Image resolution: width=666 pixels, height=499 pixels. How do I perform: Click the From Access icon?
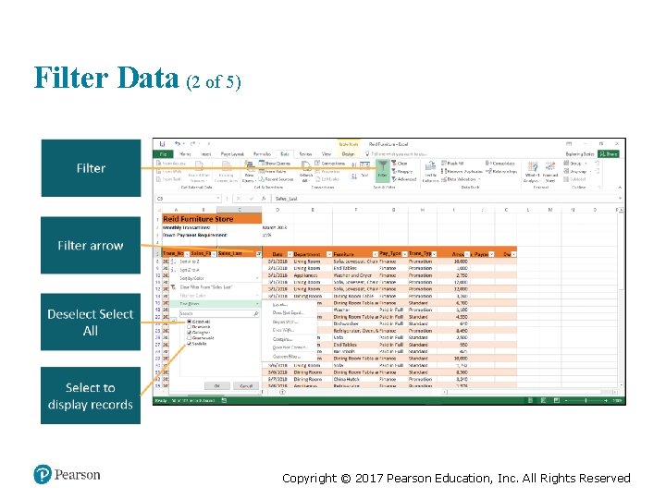[x=159, y=164]
